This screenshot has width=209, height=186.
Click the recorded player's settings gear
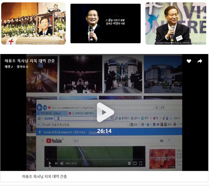[129, 163]
